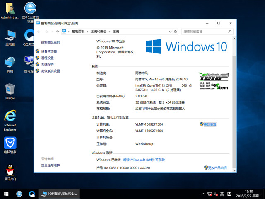Open address bar history dropdown
The image size is (265, 199).
pos(170,32)
